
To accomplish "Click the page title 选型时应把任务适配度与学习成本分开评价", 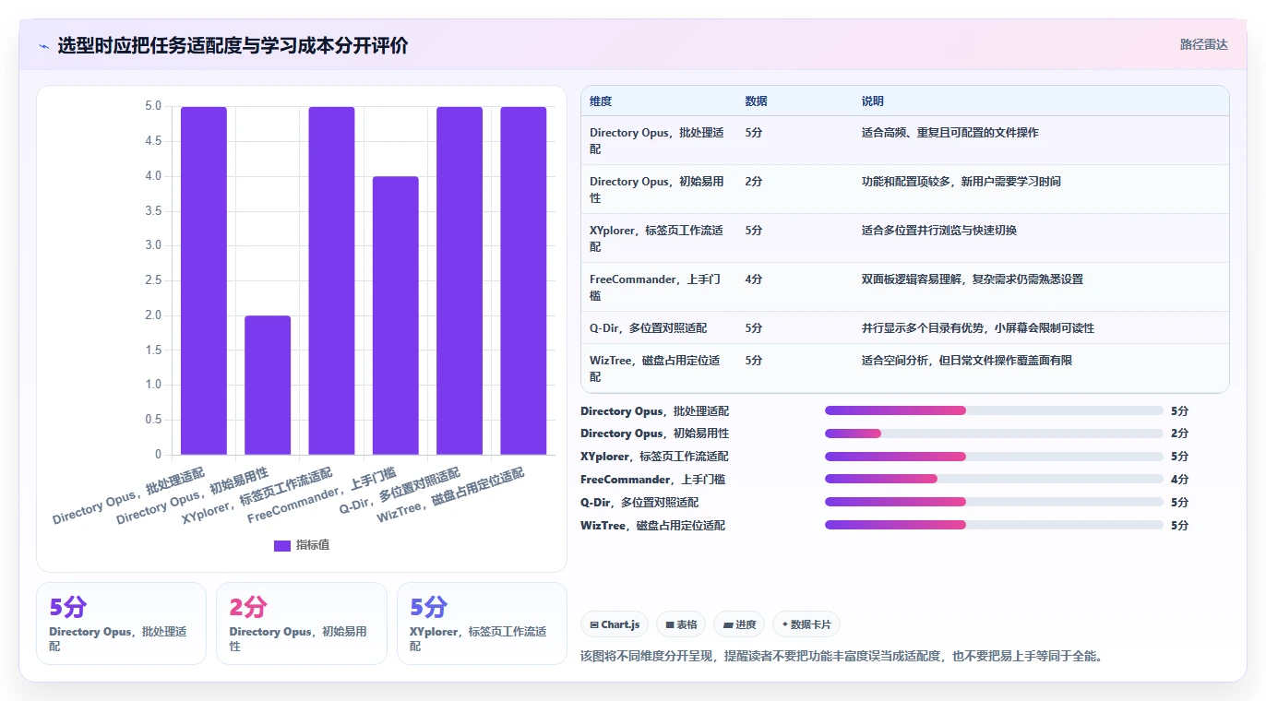I will (x=233, y=45).
